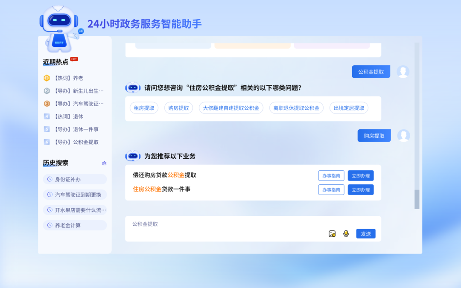461x288 pixels.
Task: Click the image upload icon in input box
Action: [332, 233]
